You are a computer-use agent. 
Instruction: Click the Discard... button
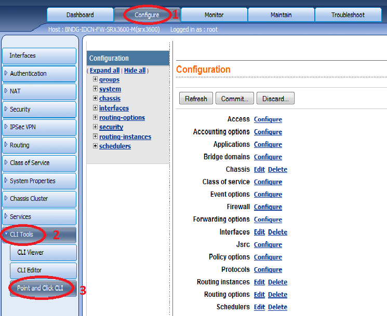275,99
